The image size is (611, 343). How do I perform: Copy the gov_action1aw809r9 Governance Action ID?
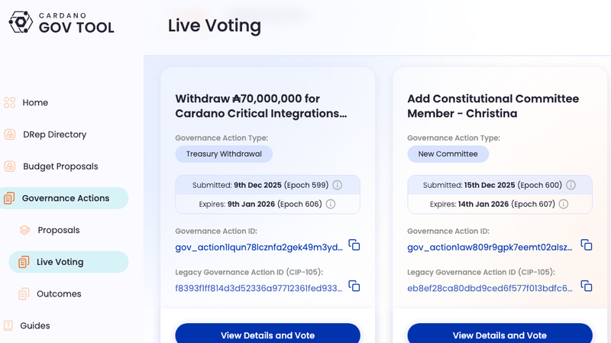587,245
